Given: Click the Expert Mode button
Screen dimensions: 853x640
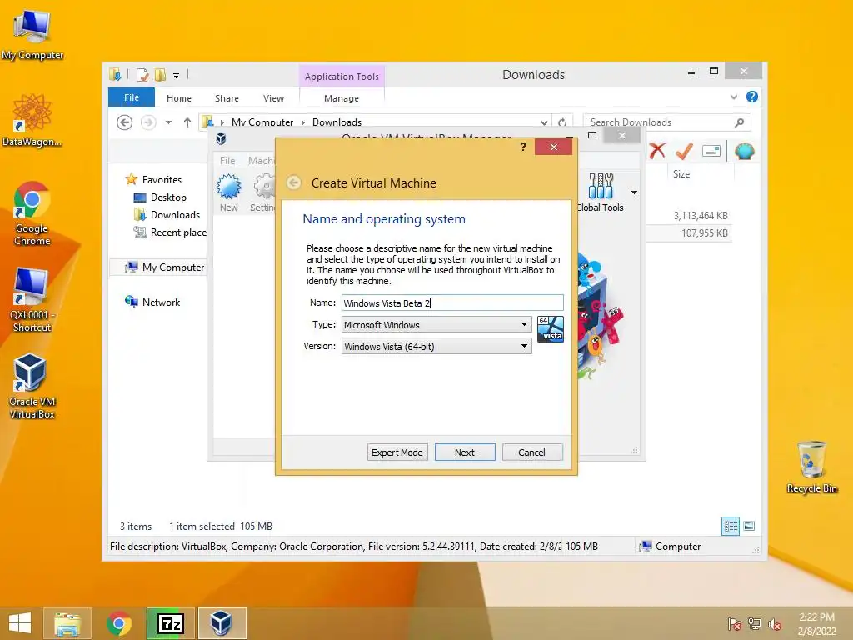Looking at the screenshot, I should [x=397, y=452].
